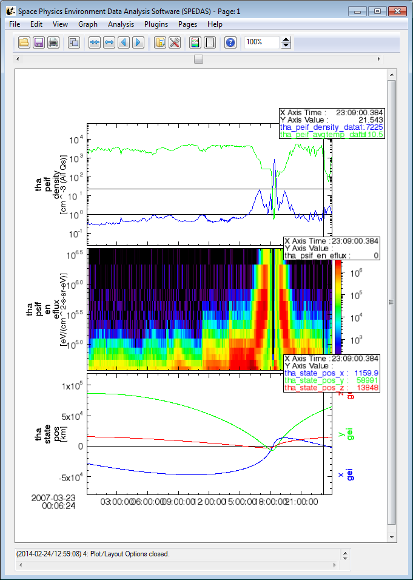413x580 pixels.
Task: Click the Print icon in toolbar
Action: (x=53, y=42)
